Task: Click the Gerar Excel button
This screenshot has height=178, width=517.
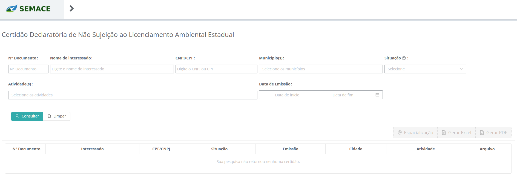Action: coord(456,133)
